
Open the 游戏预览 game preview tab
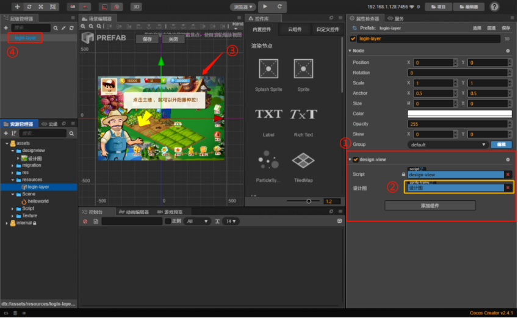[x=170, y=212]
